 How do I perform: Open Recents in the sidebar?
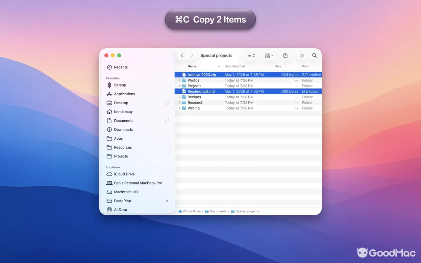point(117,67)
